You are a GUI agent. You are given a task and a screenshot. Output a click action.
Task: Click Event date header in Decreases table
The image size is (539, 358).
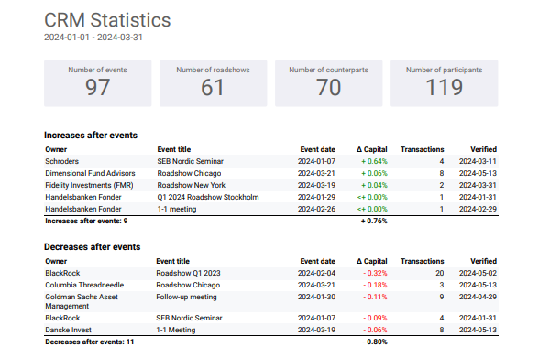(317, 261)
